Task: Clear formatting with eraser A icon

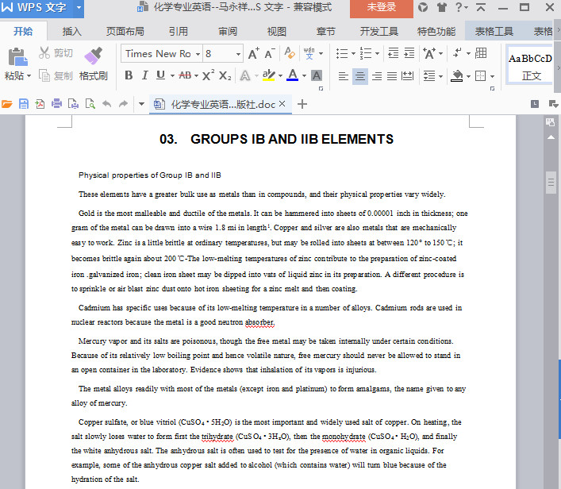Action: point(290,53)
